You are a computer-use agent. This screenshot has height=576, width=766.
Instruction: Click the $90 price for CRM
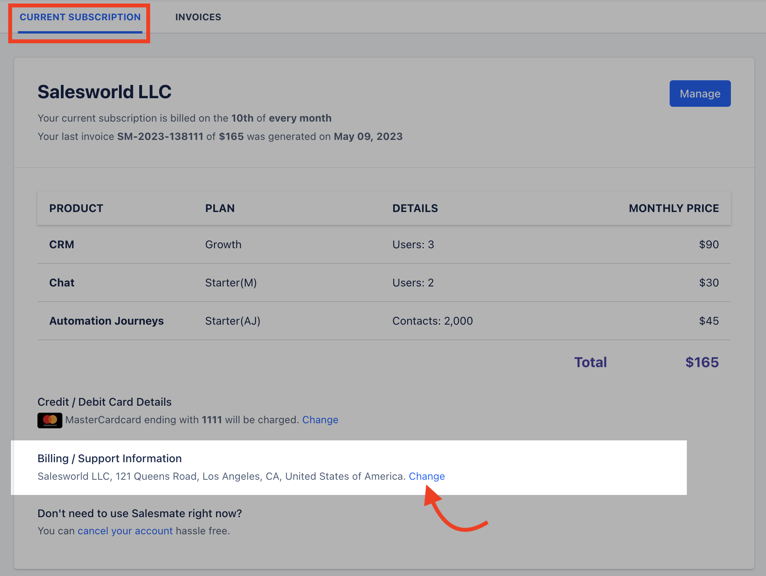click(x=709, y=244)
